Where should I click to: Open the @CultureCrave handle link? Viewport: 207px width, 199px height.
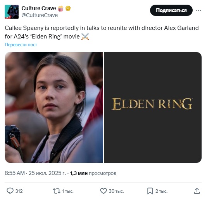[40, 15]
